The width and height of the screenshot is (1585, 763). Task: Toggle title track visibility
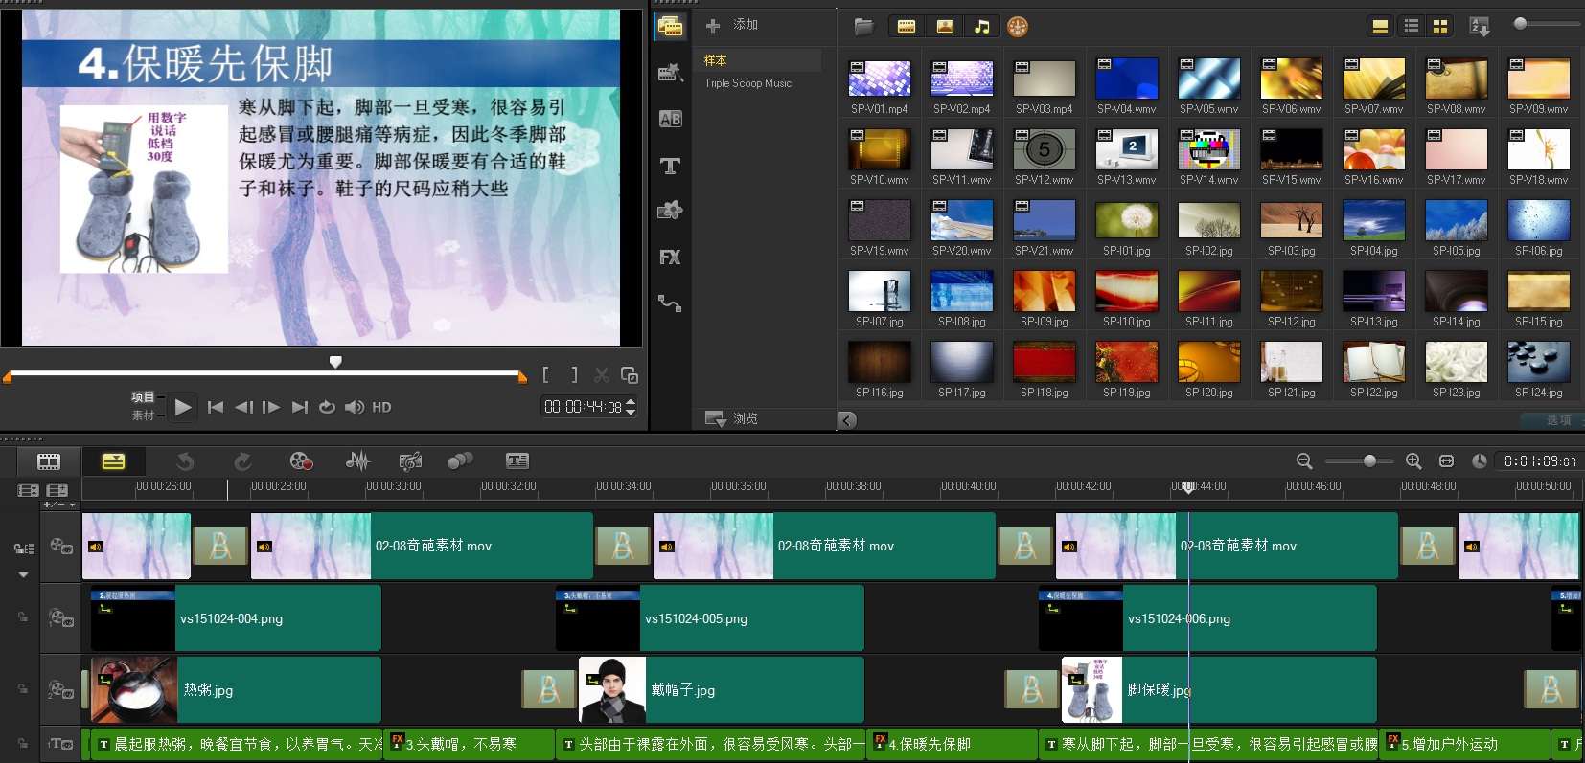pyautogui.click(x=61, y=744)
